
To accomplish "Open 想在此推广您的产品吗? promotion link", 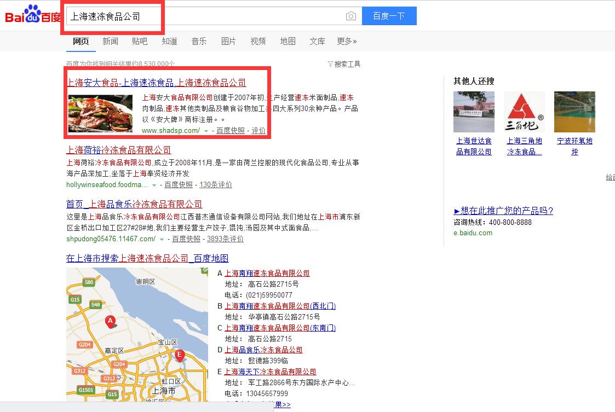I will 503,211.
